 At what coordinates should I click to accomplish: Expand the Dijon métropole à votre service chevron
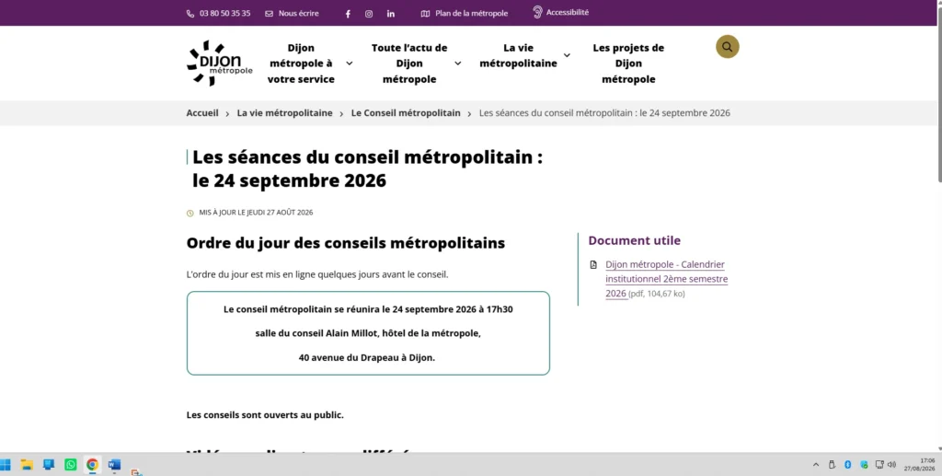coord(349,64)
